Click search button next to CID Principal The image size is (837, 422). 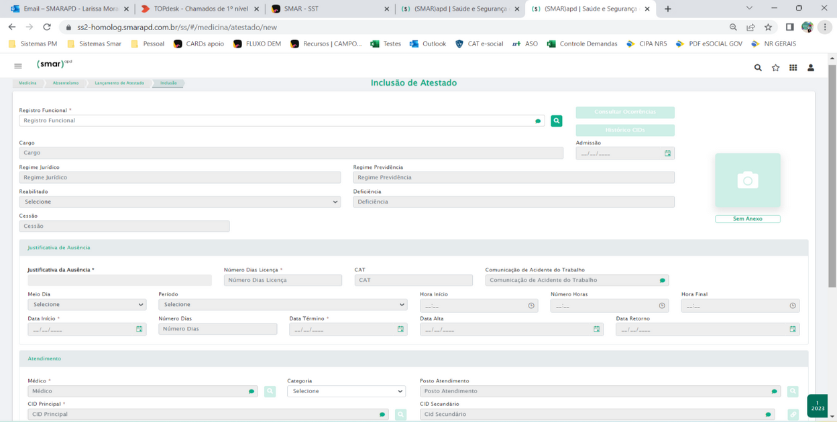pos(400,415)
